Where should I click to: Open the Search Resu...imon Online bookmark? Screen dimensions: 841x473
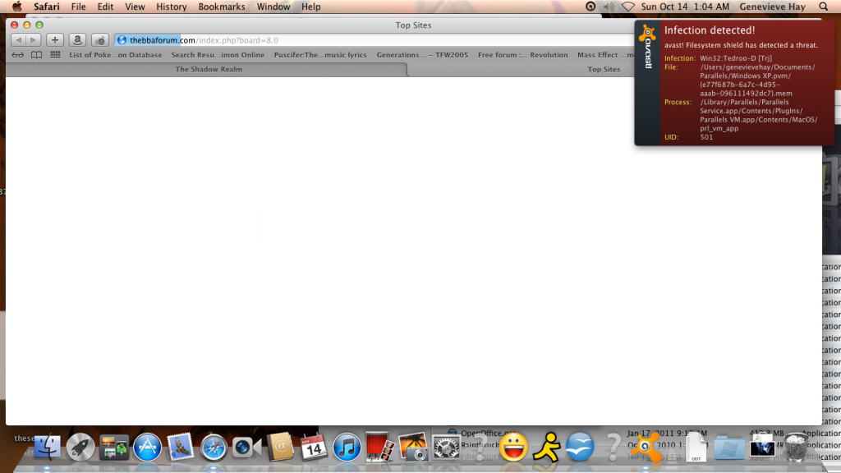click(218, 55)
